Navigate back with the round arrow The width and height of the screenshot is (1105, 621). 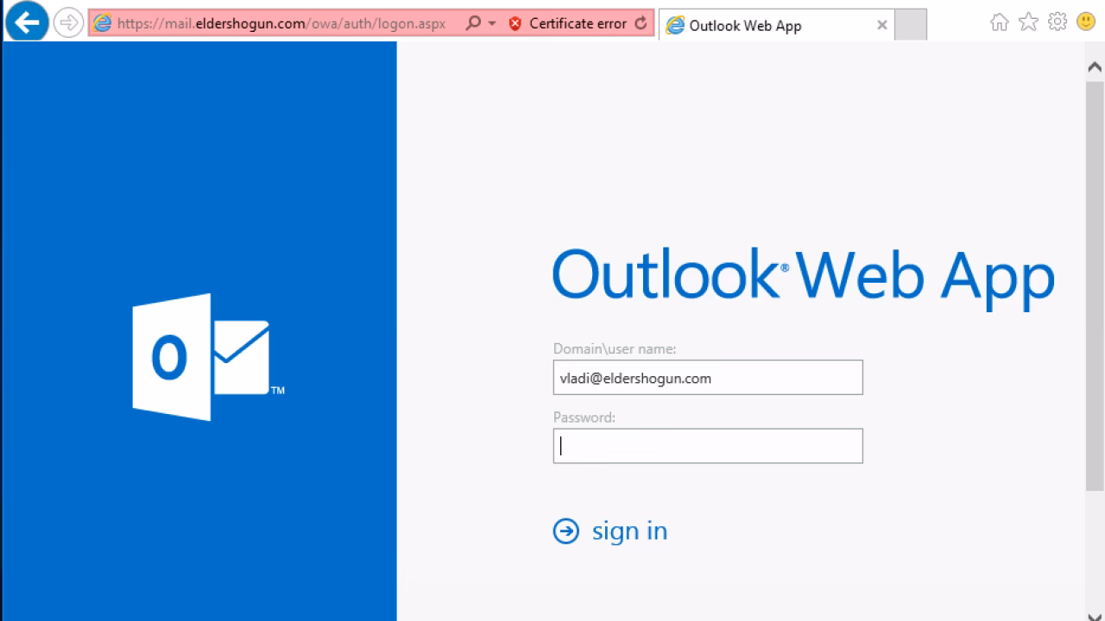click(27, 23)
